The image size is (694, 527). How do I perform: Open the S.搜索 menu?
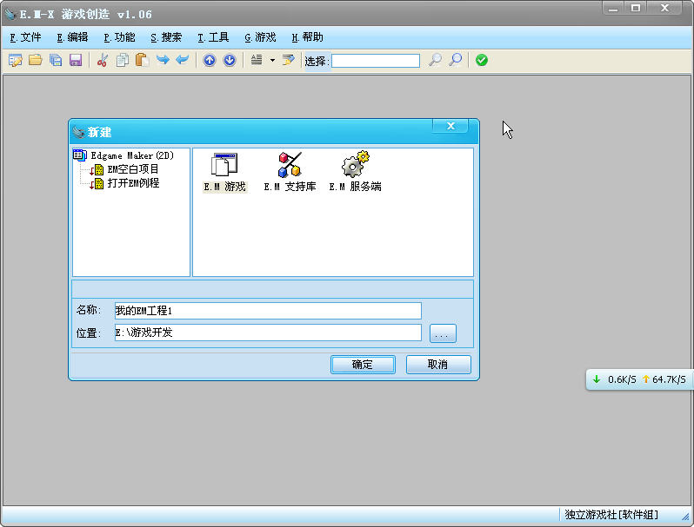click(166, 37)
